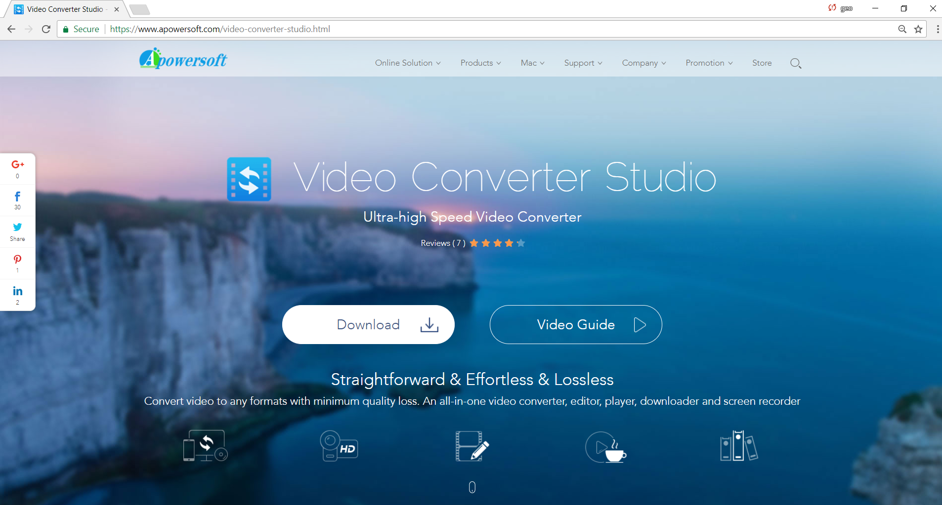Bookmark this page with the star
This screenshot has width=942, height=505.
pos(918,29)
